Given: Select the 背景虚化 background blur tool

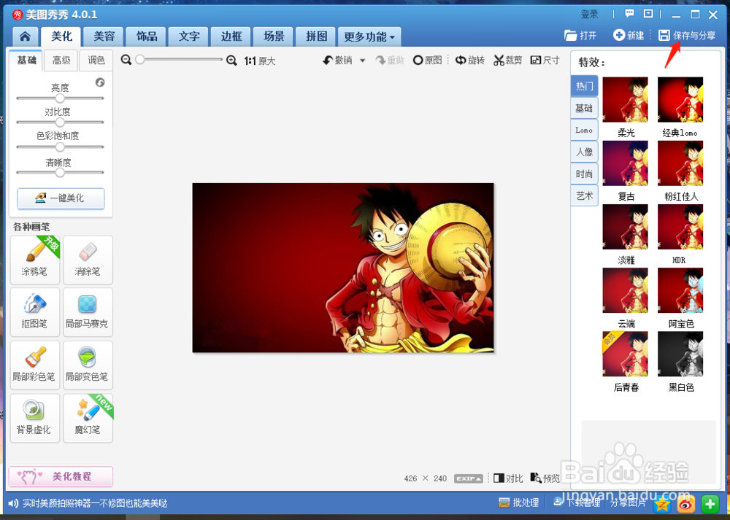Looking at the screenshot, I should (35, 418).
